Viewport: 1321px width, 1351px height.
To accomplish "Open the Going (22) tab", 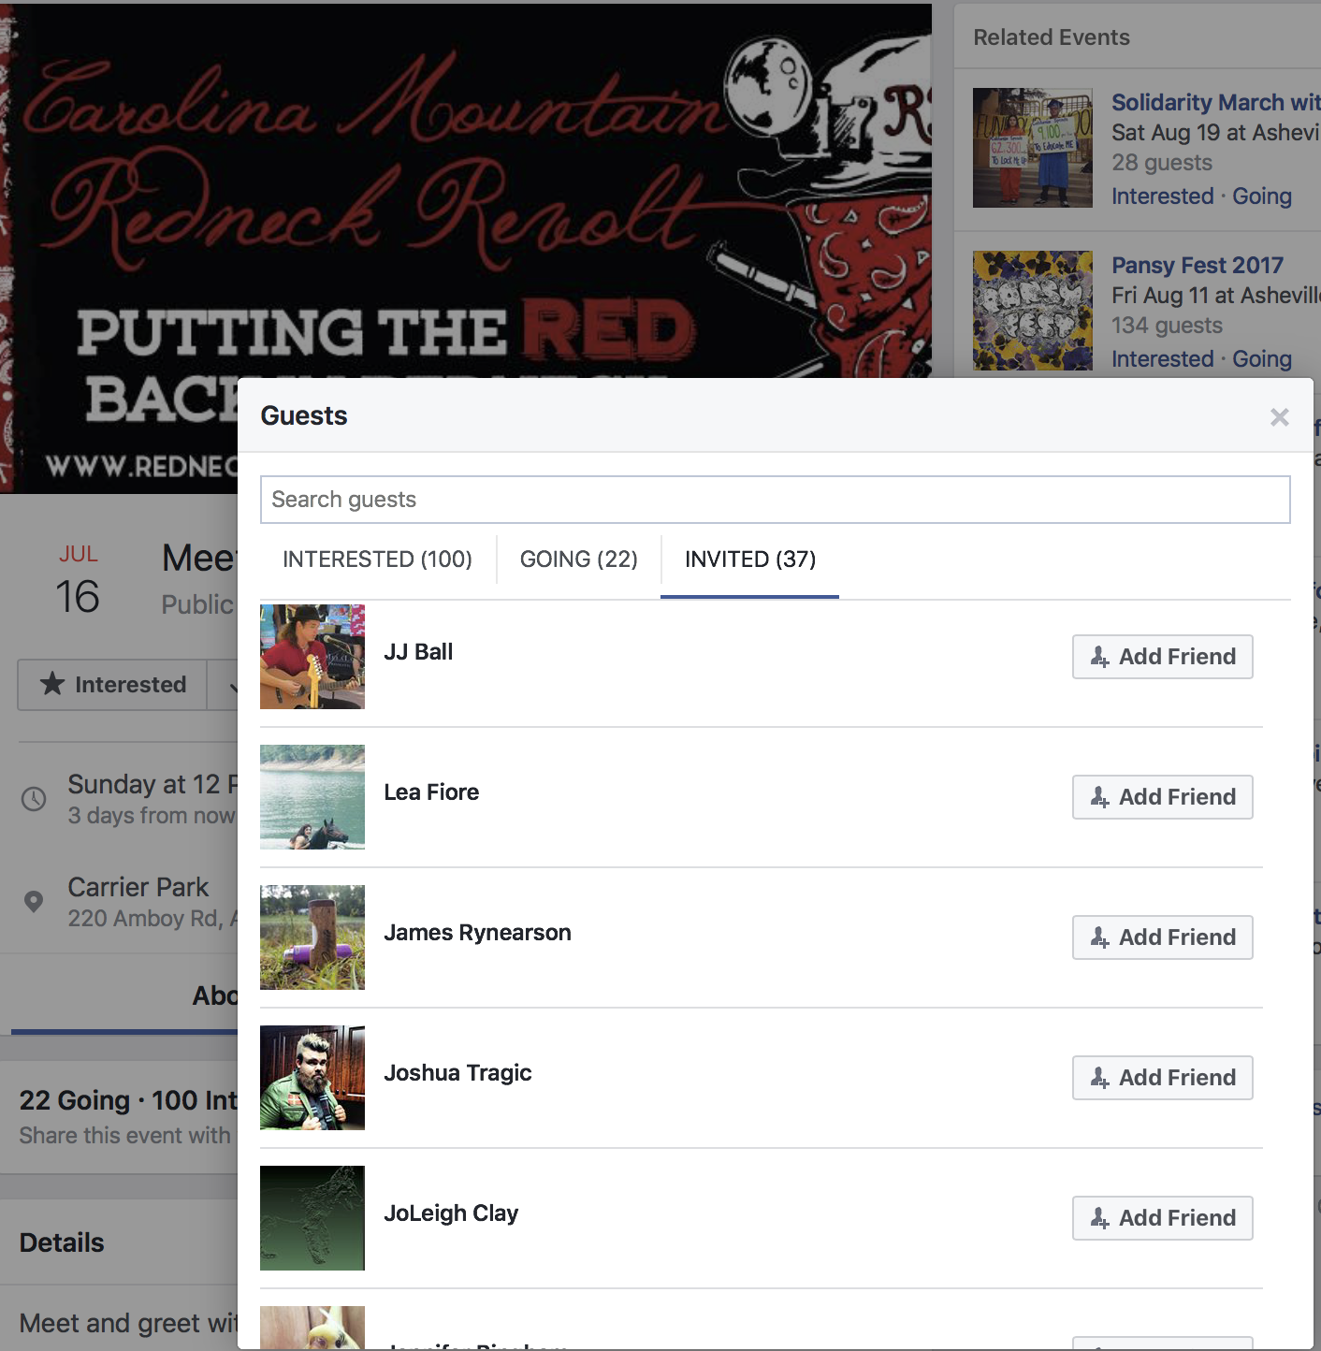I will (x=579, y=559).
